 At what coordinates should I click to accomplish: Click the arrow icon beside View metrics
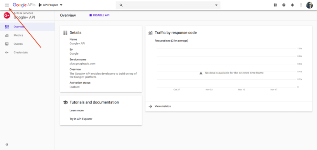pyautogui.click(x=150, y=106)
